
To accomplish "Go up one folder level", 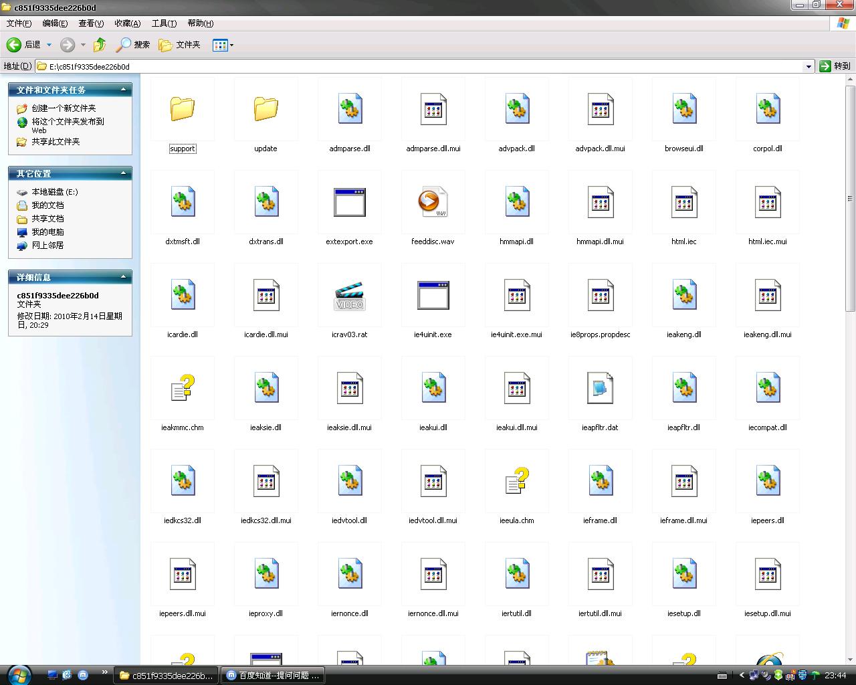I will click(100, 45).
